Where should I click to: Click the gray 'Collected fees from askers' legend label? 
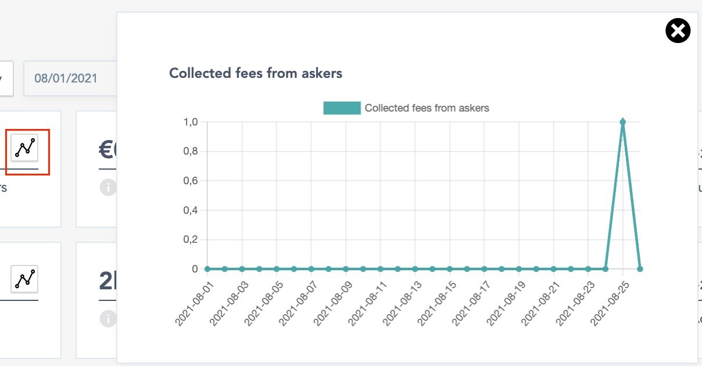tap(427, 108)
